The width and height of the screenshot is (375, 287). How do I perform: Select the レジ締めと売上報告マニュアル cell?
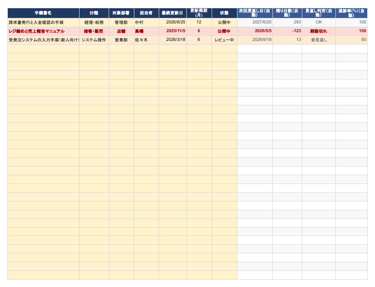click(x=43, y=31)
